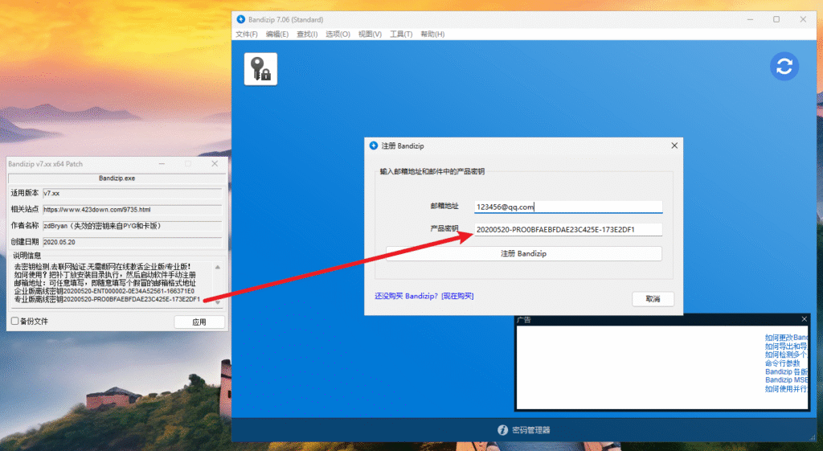Click the Bandizip logo in 注册 dialog title
The width and height of the screenshot is (823, 451).
[374, 146]
